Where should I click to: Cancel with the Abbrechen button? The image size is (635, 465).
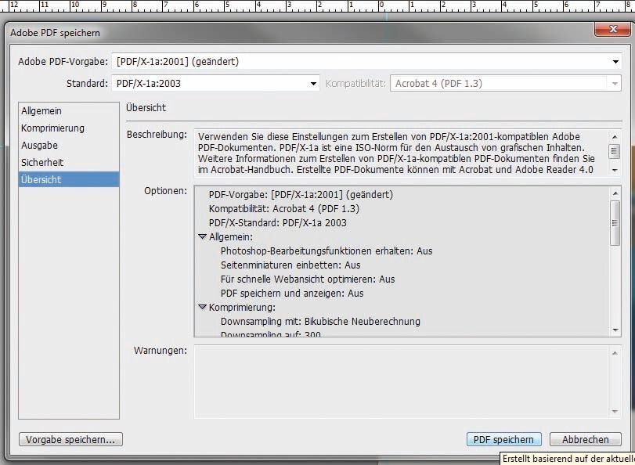(585, 439)
